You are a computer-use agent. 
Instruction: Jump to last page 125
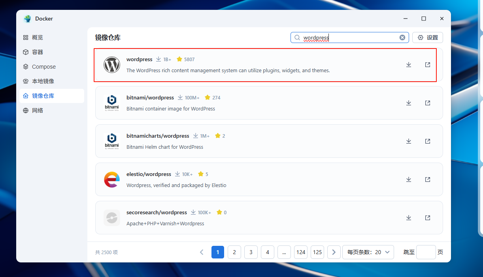pos(317,252)
